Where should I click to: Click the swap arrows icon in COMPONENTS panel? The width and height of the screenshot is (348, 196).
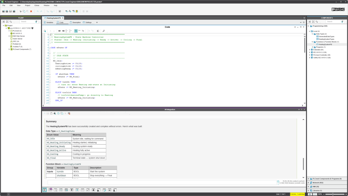tap(317, 22)
